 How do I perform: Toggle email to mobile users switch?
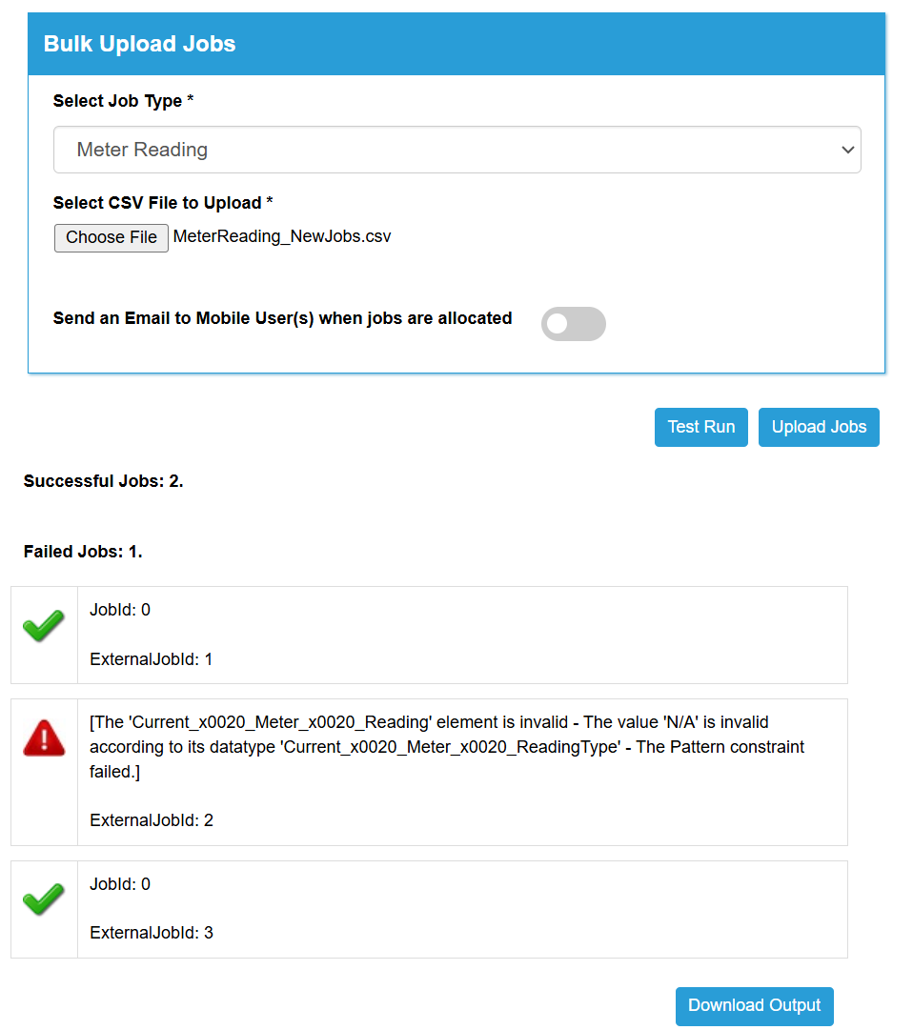coord(574,324)
